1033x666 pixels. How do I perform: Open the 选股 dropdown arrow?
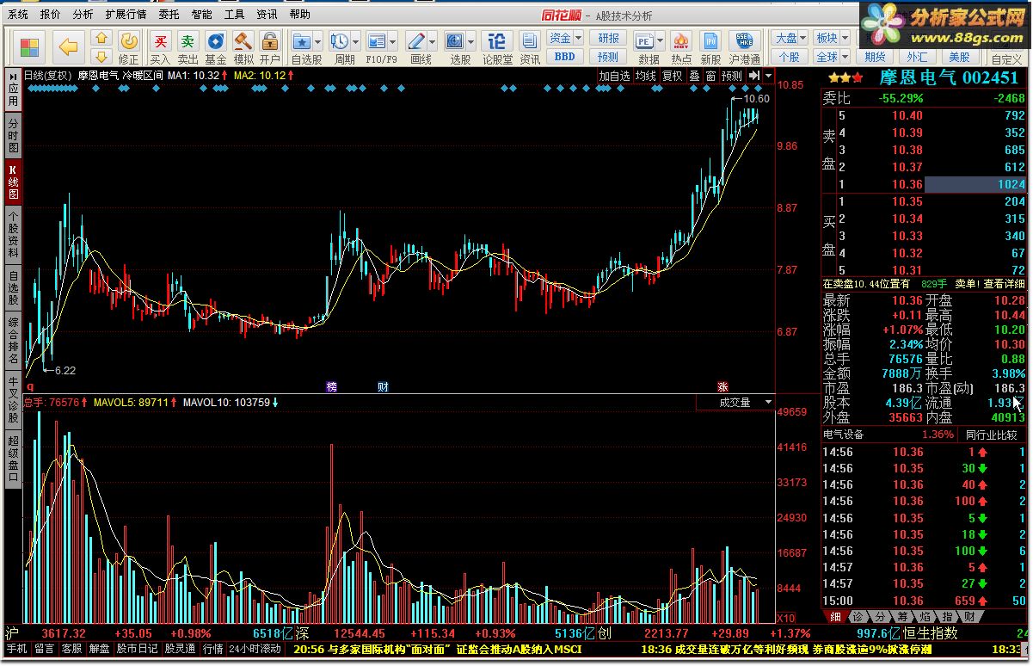pos(471,41)
